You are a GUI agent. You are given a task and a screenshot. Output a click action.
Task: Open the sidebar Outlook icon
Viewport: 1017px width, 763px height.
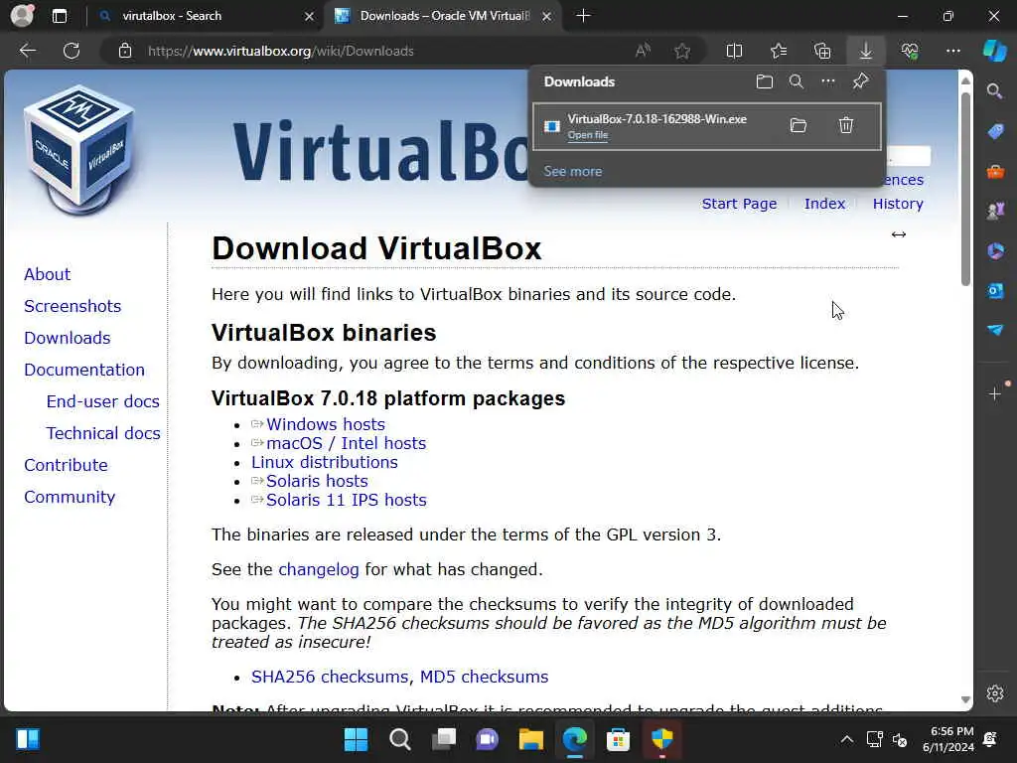click(x=995, y=291)
